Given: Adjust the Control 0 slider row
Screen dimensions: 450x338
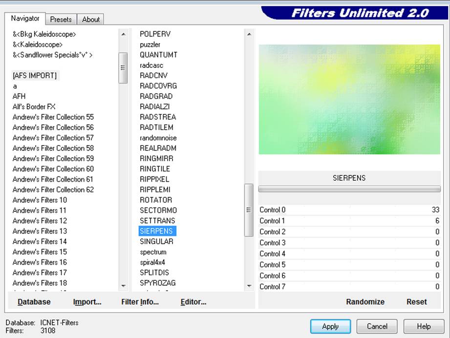Looking at the screenshot, I should tap(349, 210).
